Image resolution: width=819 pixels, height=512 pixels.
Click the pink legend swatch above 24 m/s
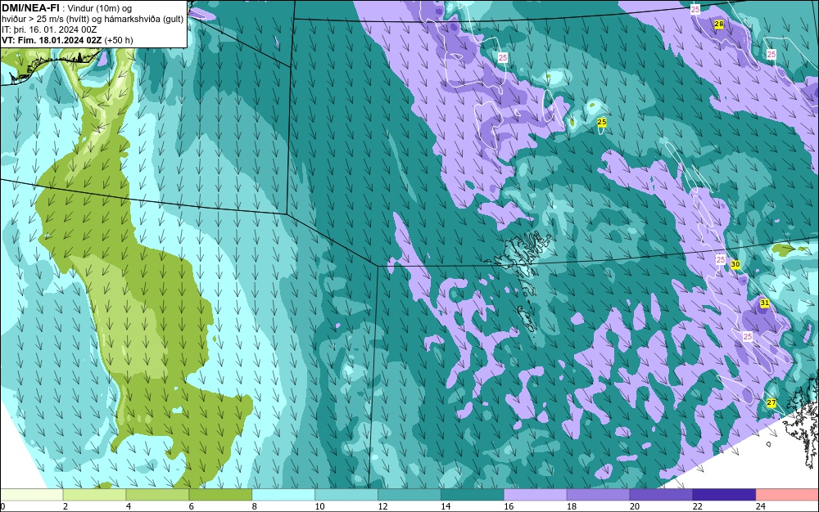pos(788,494)
